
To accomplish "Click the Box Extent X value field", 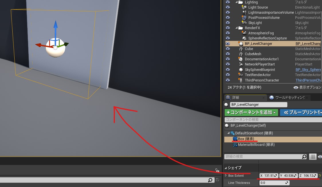I will click(x=269, y=176).
